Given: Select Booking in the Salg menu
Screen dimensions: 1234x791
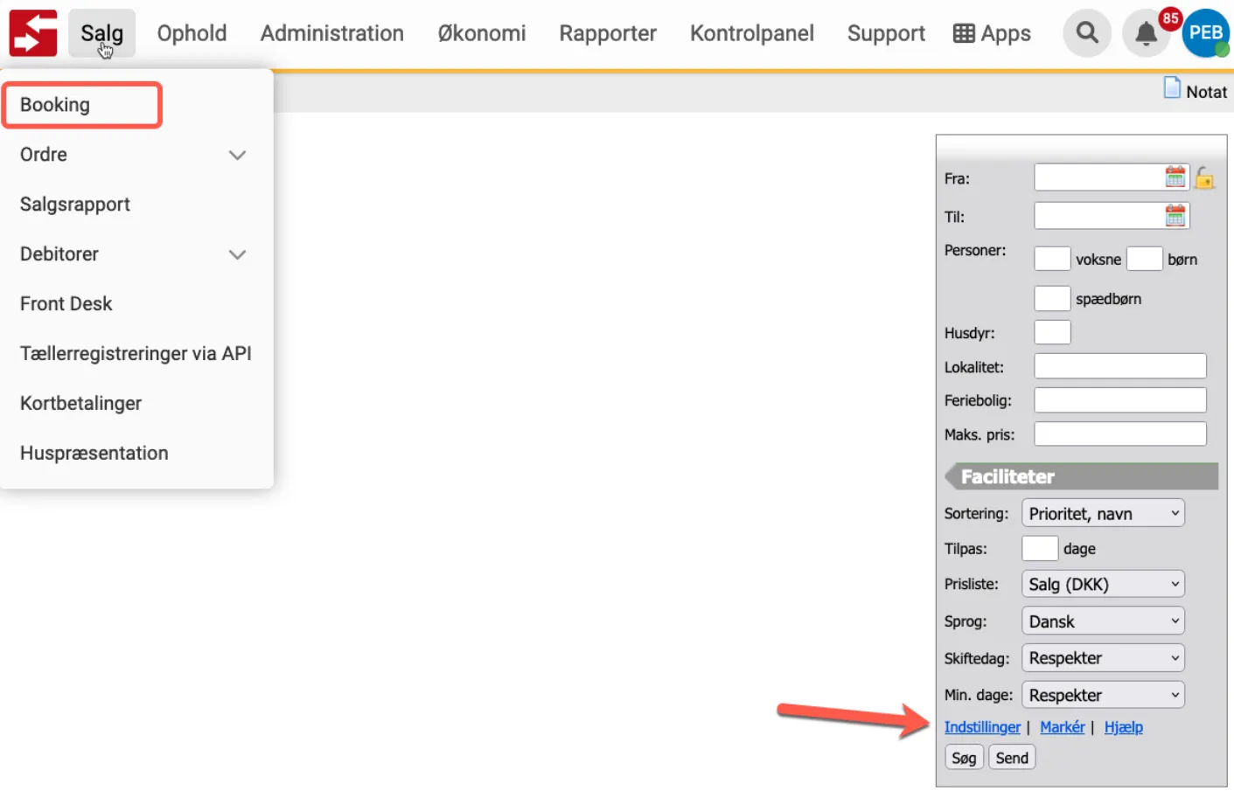Looking at the screenshot, I should [55, 105].
